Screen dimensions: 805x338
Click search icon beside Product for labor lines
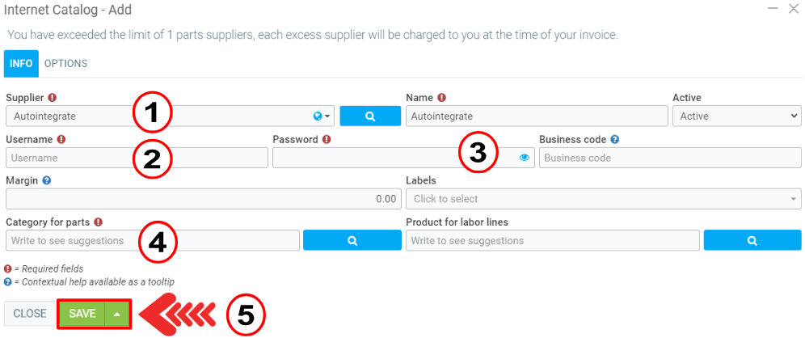[x=752, y=240]
